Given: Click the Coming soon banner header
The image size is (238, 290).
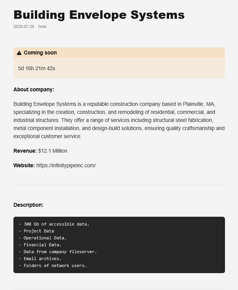Looking at the screenshot, I should (119, 53).
